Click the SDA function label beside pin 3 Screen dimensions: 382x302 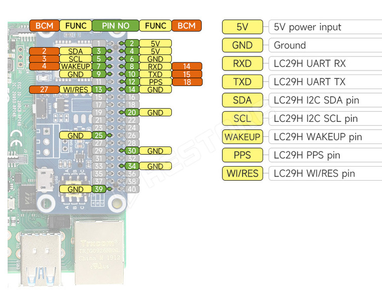75,51
